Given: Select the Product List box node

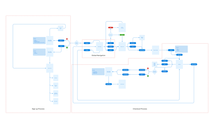Looking at the screenshot, I should [x=122, y=47].
